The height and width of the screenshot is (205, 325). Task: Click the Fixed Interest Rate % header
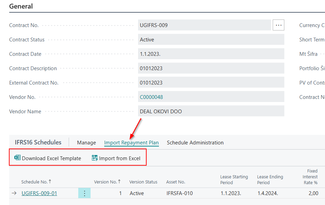tap(310, 177)
